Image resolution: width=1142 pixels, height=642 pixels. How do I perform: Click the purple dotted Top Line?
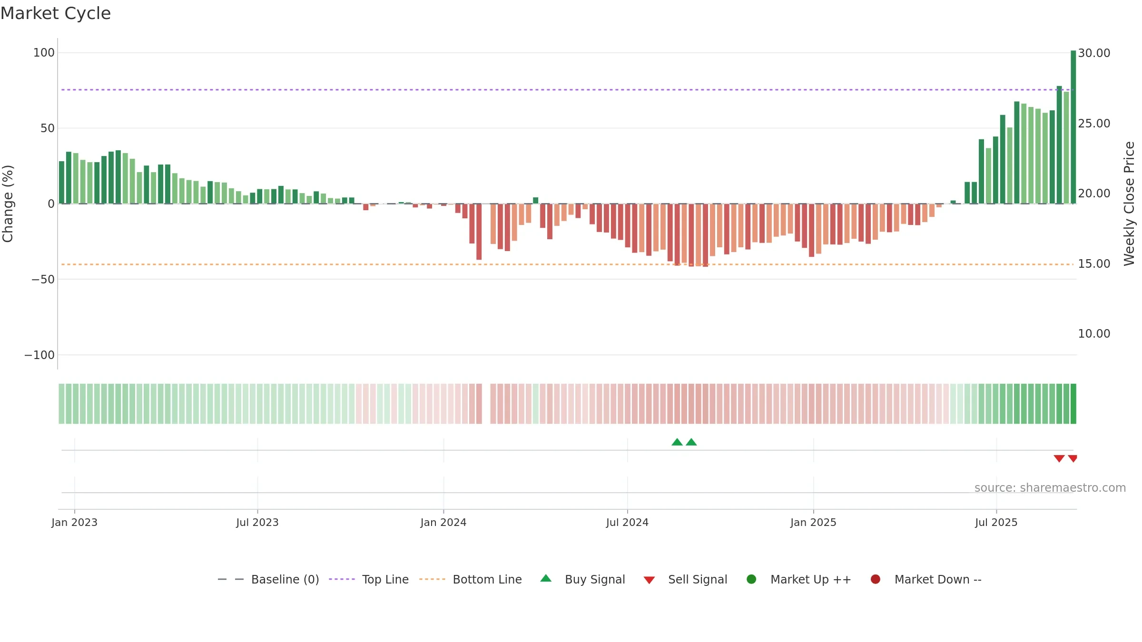click(567, 90)
